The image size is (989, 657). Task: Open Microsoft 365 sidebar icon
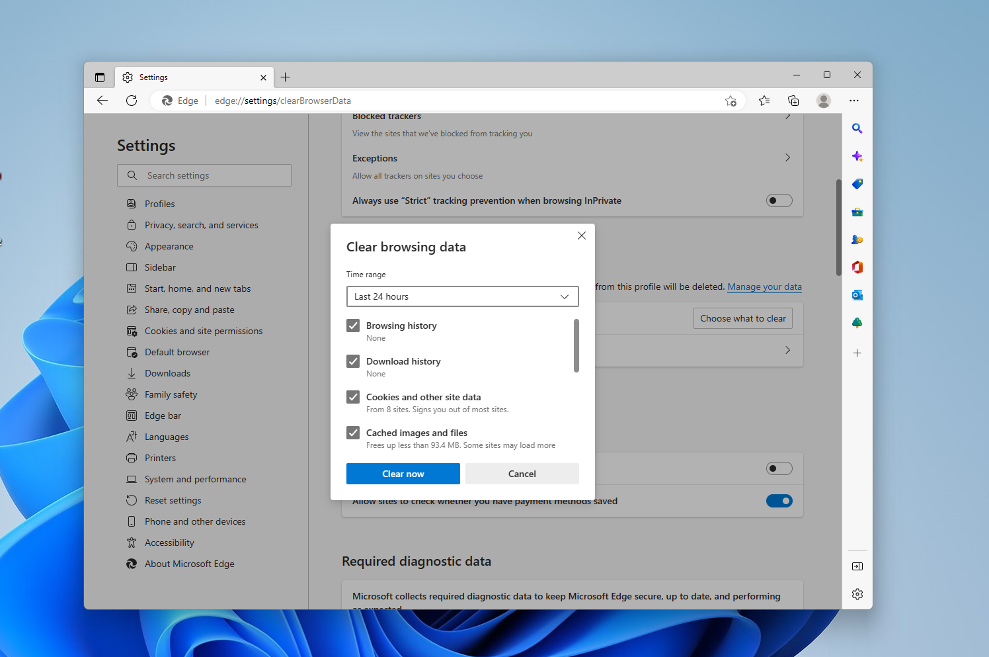coord(857,267)
